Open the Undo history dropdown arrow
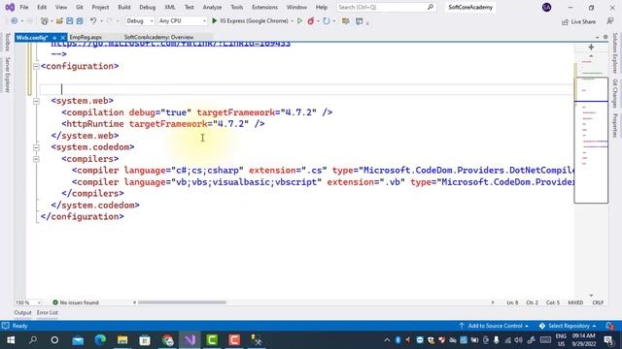This screenshot has width=622, height=349. [x=101, y=21]
